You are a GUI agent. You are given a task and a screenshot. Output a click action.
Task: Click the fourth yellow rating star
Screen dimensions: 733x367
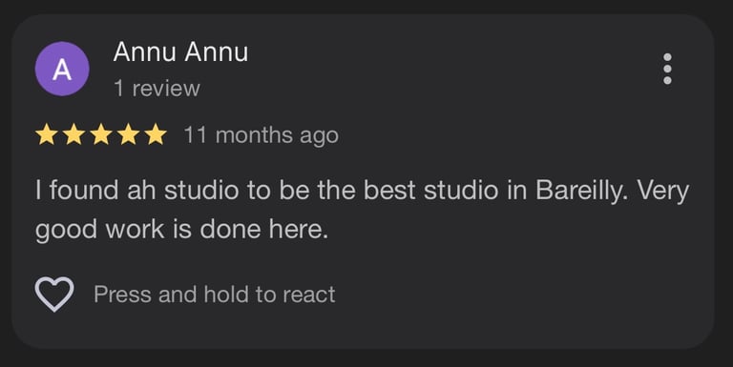(x=128, y=135)
